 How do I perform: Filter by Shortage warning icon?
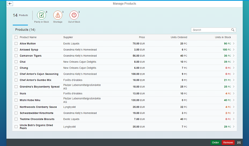(58, 15)
